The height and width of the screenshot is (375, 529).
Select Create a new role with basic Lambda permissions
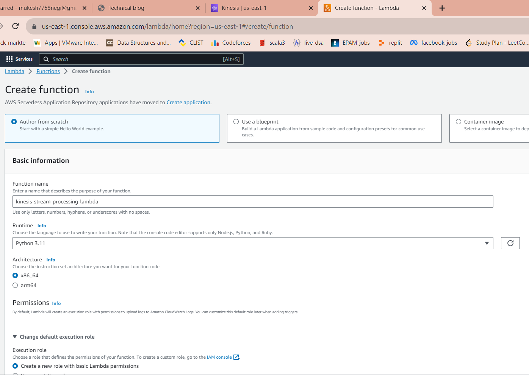coord(15,366)
